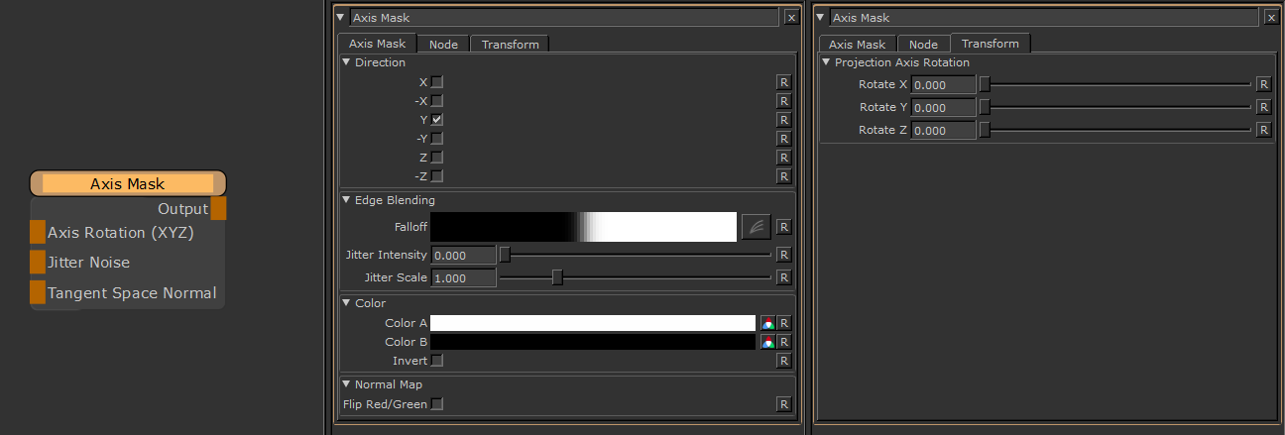Open color picker for Color A

766,323
